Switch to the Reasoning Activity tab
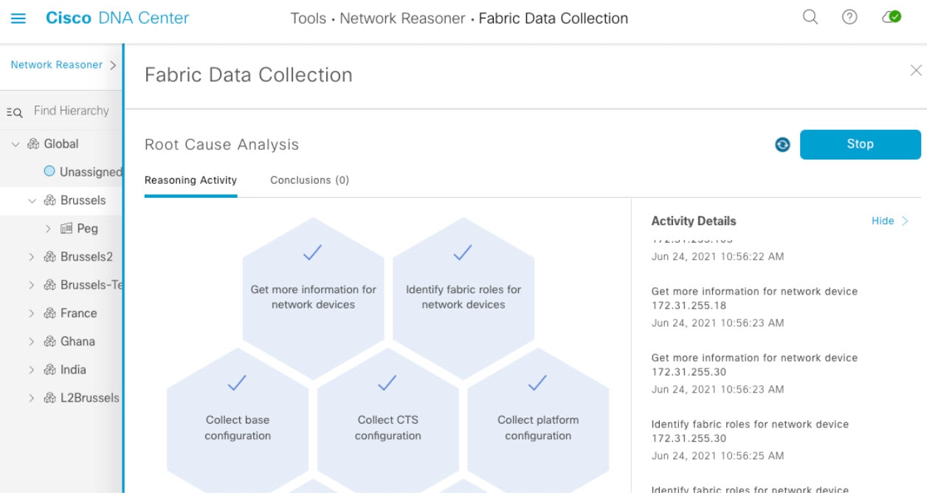Image resolution: width=927 pixels, height=493 pixels. click(190, 180)
